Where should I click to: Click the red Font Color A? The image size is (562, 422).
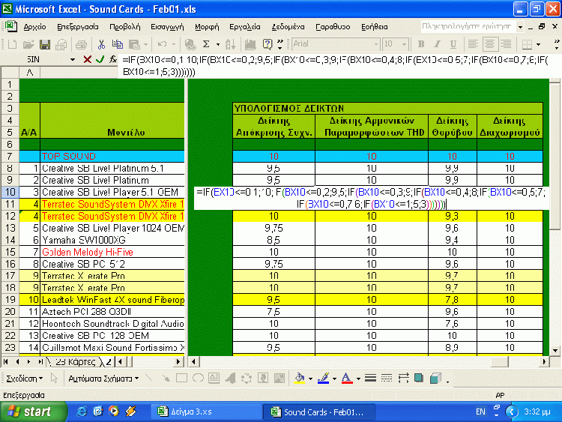[347, 379]
